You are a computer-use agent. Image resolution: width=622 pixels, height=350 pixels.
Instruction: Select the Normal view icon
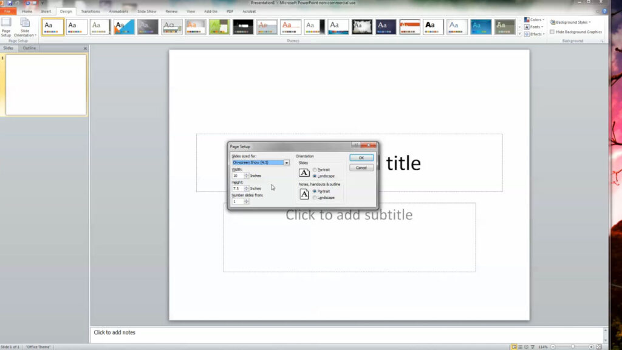pos(514,346)
